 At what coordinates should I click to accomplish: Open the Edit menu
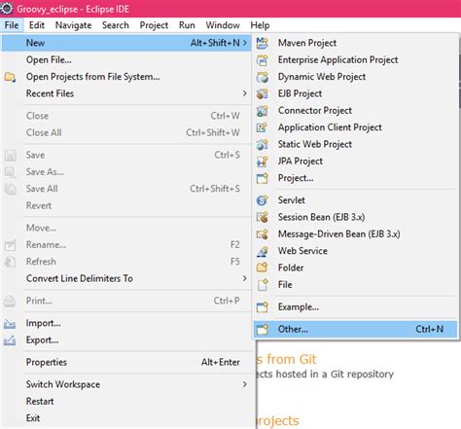coord(37,25)
